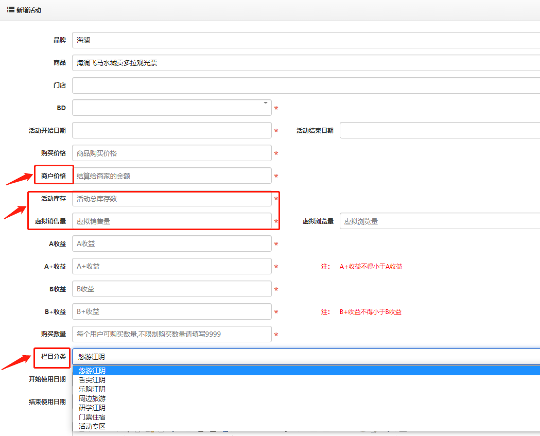The height and width of the screenshot is (436, 540).
Task: Click the 品牌 field containing 海澜
Action: (306, 40)
